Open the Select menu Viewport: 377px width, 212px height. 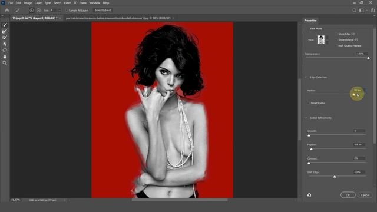[58, 3]
